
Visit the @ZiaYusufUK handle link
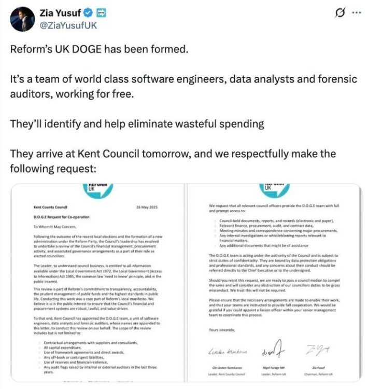pyautogui.click(x=65, y=24)
